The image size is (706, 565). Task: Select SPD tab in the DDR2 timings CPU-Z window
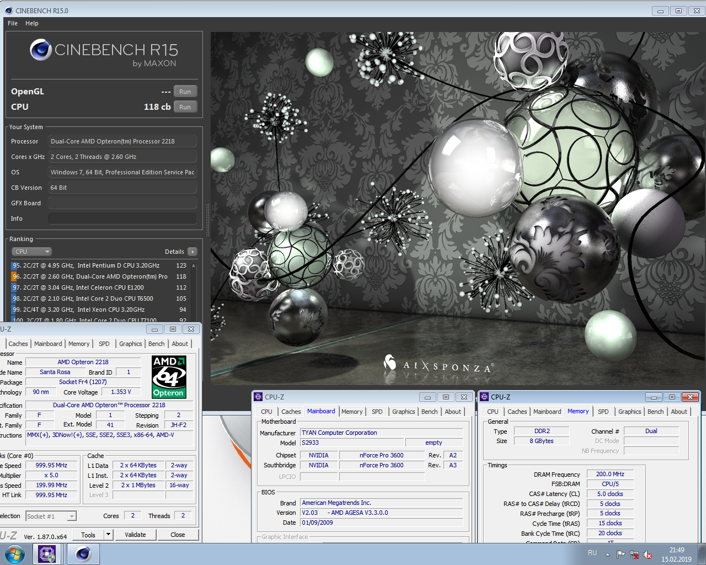point(603,412)
